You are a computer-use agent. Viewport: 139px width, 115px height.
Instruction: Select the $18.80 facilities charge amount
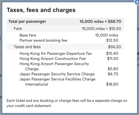[x=112, y=84]
